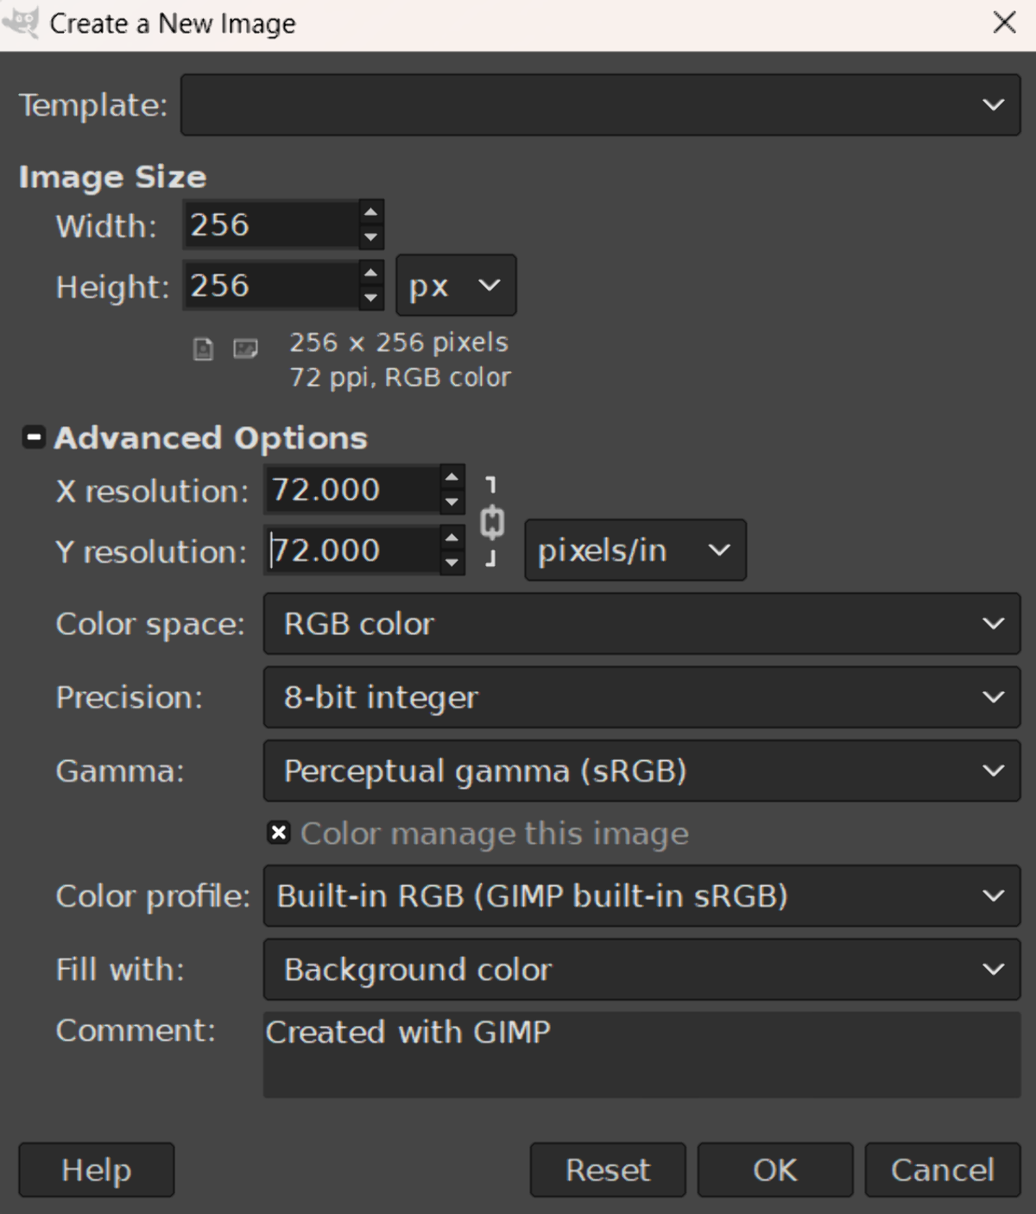Toggle Color manage this image checkbox
The width and height of the screenshot is (1036, 1214).
[278, 833]
